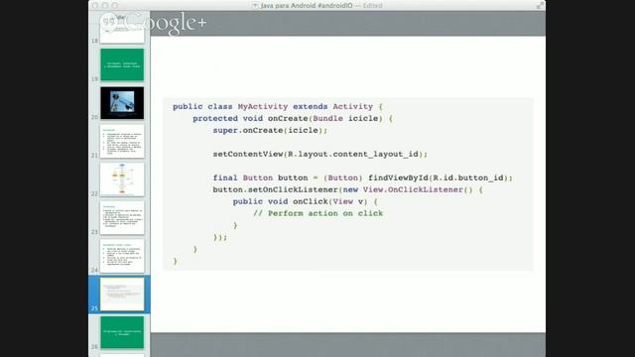The height and width of the screenshot is (357, 635).
Task: Click the 'final Button button' declaration line
Action: pos(362,178)
